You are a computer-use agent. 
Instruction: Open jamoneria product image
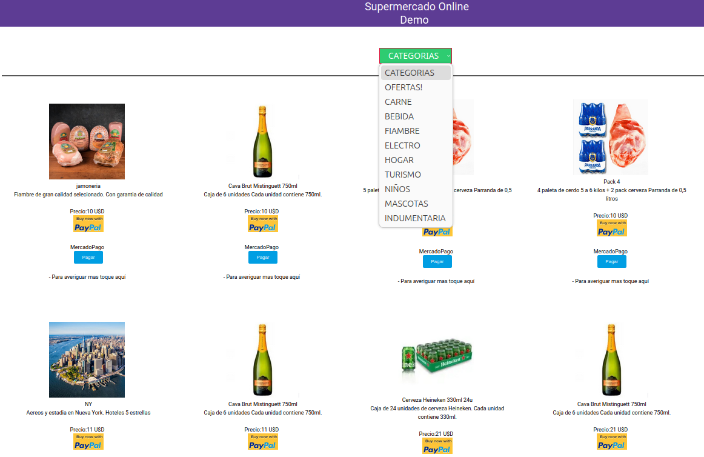[x=87, y=142]
